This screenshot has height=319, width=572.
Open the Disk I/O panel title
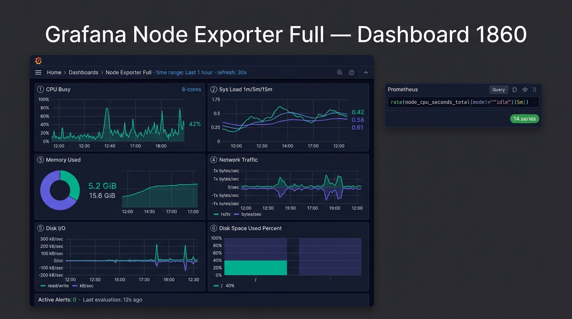(x=56, y=228)
